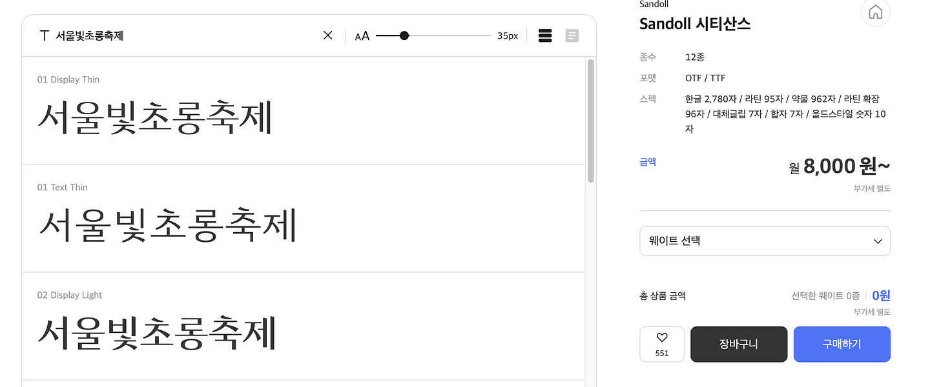Select the 01 Display Thin font sample
The width and height of the screenshot is (930, 387).
pyautogui.click(x=155, y=117)
